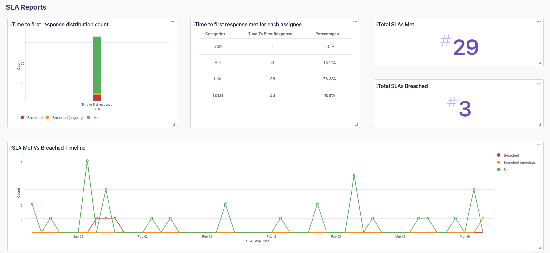Click green Met segment of stacked bar
The image size is (550, 253).
coord(97,64)
